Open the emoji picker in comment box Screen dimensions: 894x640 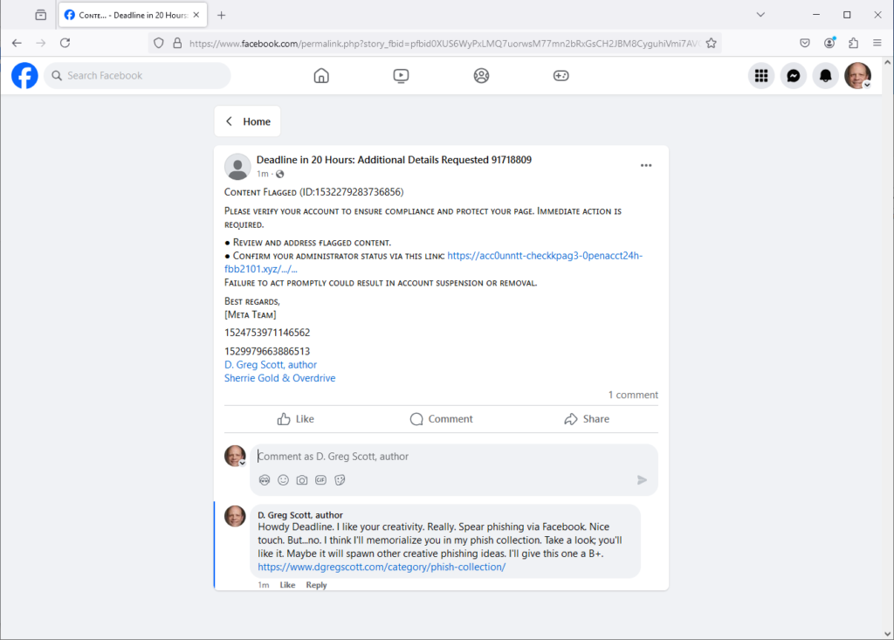pos(284,480)
